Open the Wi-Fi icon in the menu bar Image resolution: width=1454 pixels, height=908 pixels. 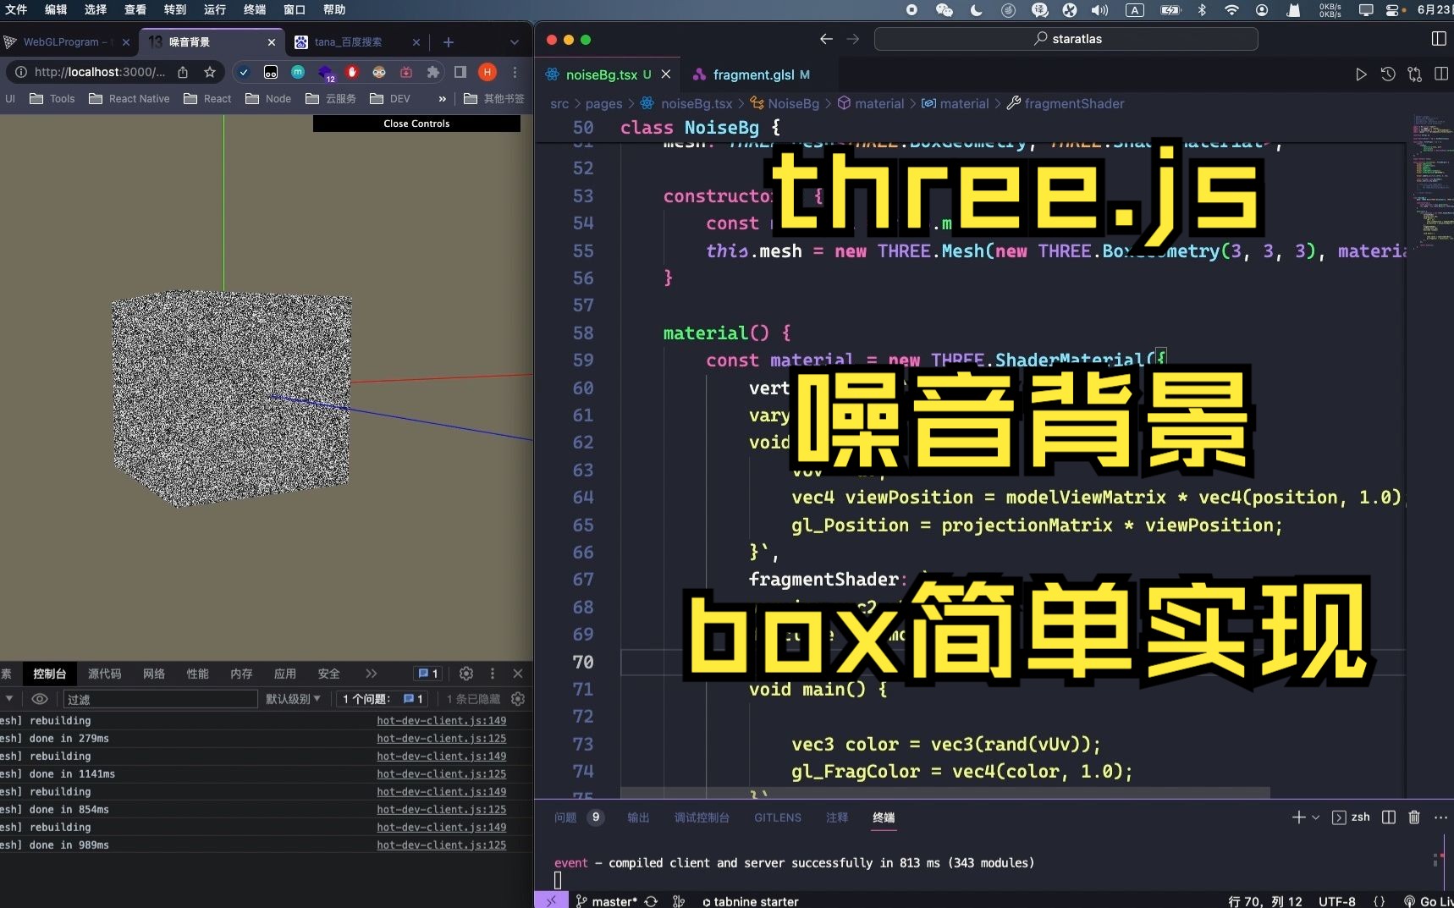point(1231,10)
